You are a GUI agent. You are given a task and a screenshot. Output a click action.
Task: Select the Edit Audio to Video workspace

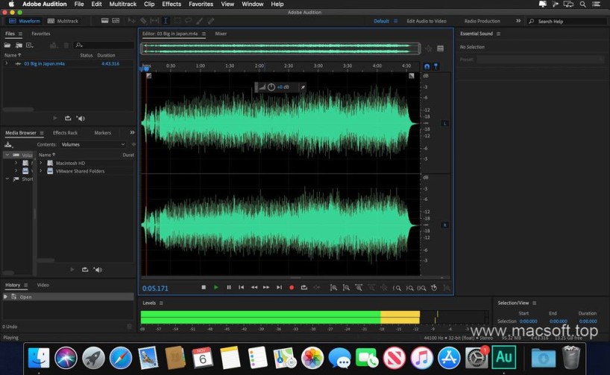click(426, 21)
